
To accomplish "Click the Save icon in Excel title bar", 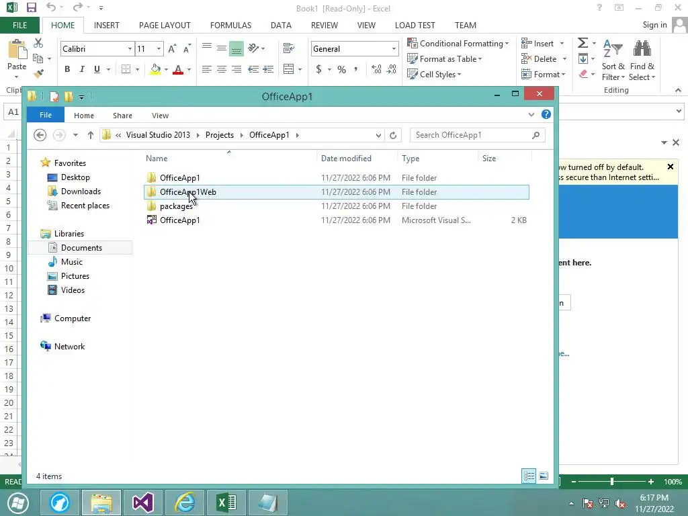I will 31,8.
